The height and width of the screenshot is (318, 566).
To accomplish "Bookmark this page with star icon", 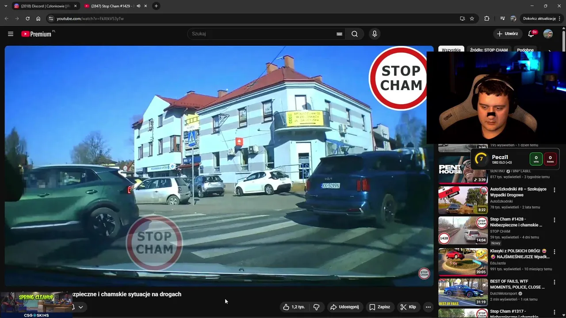I will pyautogui.click(x=472, y=19).
